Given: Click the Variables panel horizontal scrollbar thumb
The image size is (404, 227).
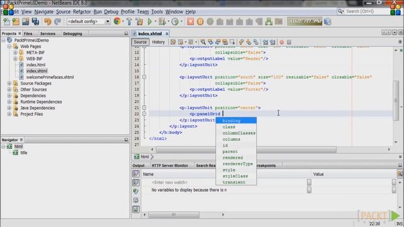Looking at the screenshot, I should [x=174, y=214].
